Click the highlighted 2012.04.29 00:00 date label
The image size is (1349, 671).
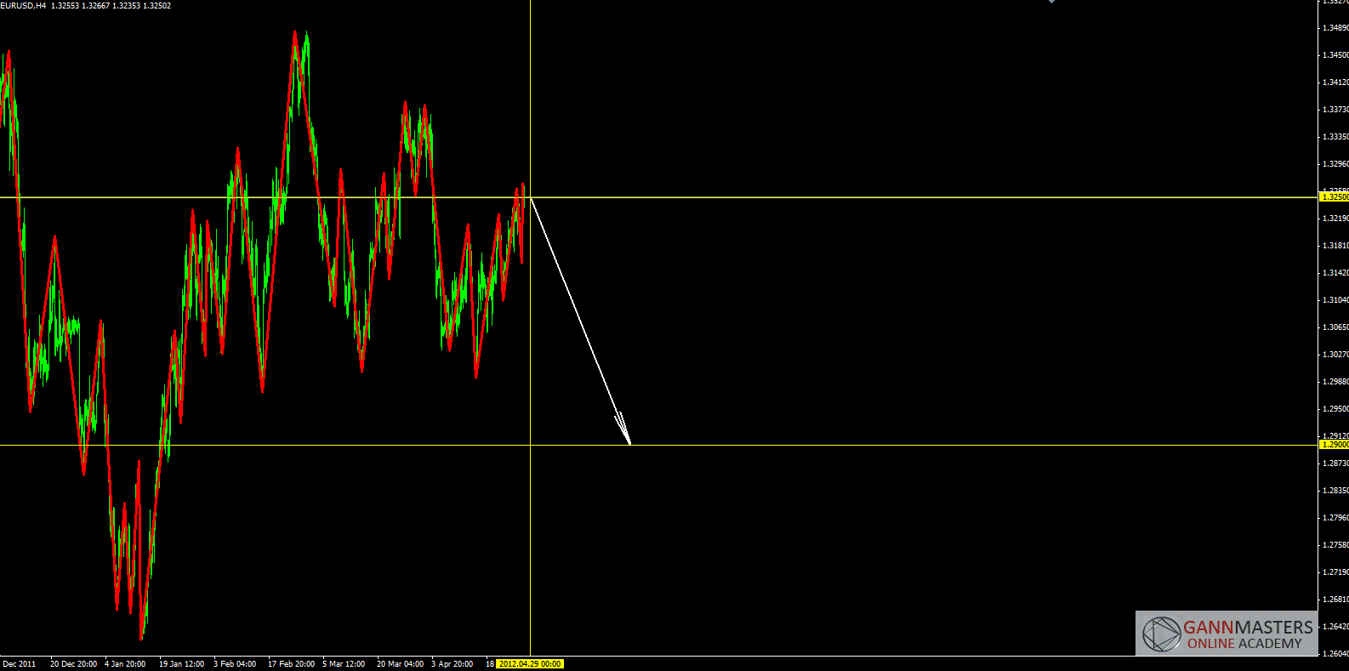[x=529, y=664]
